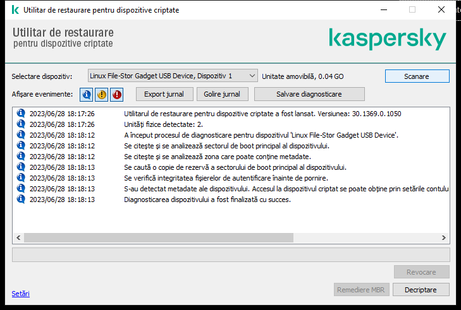Open the Setări link

point(21,294)
